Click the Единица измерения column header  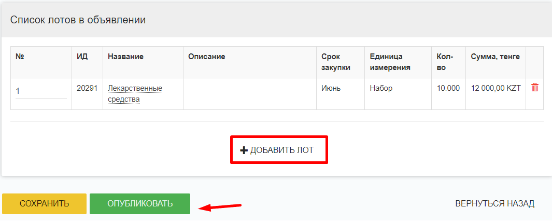coord(390,62)
